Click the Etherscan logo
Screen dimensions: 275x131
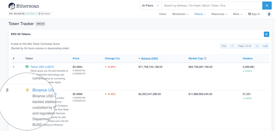tap(24, 6)
